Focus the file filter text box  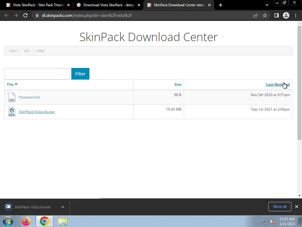tap(37, 74)
